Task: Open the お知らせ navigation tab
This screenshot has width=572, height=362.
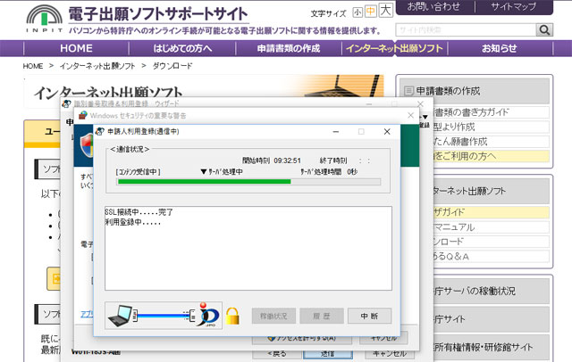Action: [499, 48]
